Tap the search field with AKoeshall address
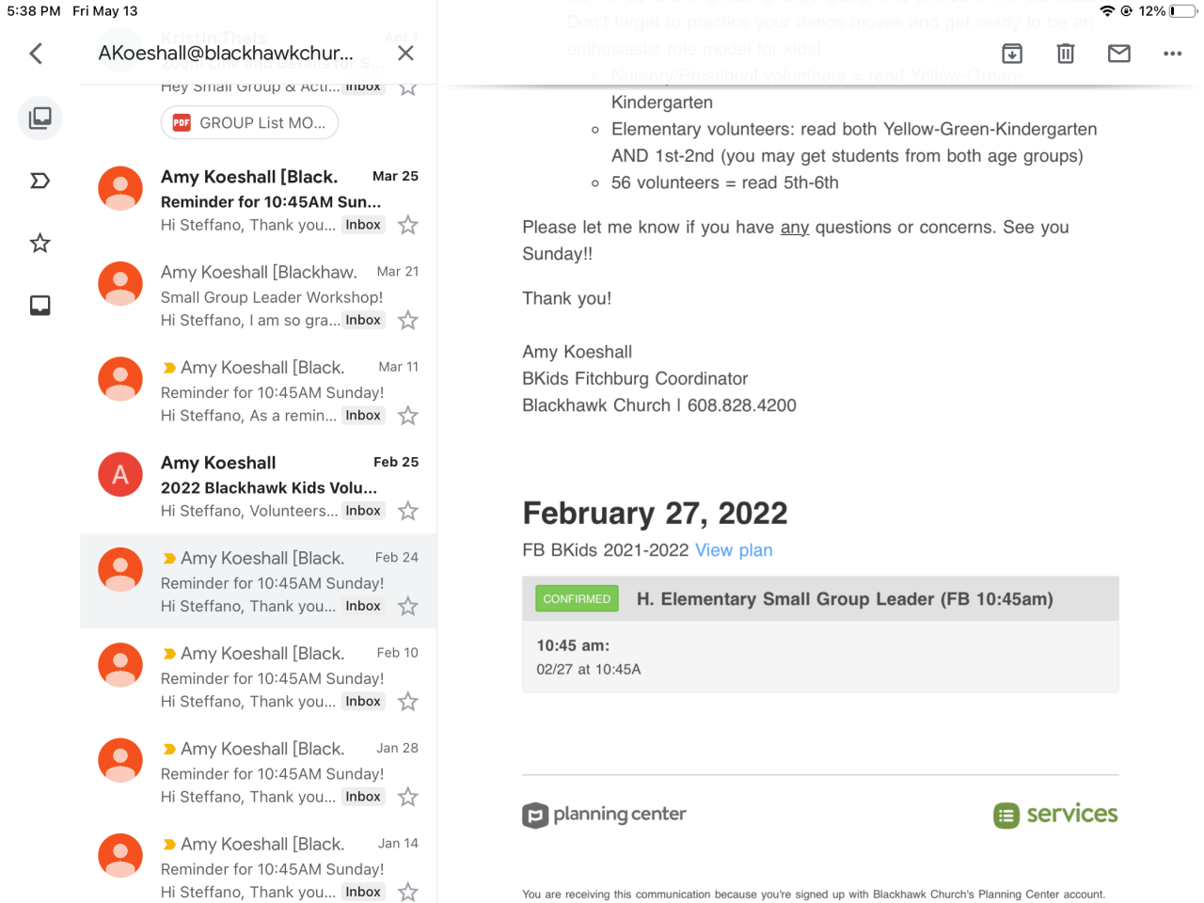Image resolution: width=1204 pixels, height=903 pixels. click(226, 54)
